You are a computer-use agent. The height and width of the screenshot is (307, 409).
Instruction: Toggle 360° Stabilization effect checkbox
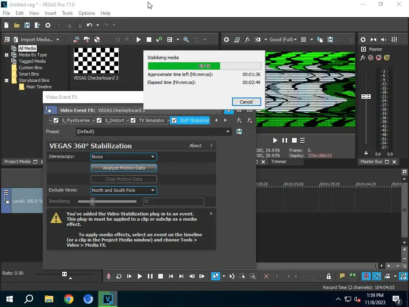pyautogui.click(x=174, y=120)
